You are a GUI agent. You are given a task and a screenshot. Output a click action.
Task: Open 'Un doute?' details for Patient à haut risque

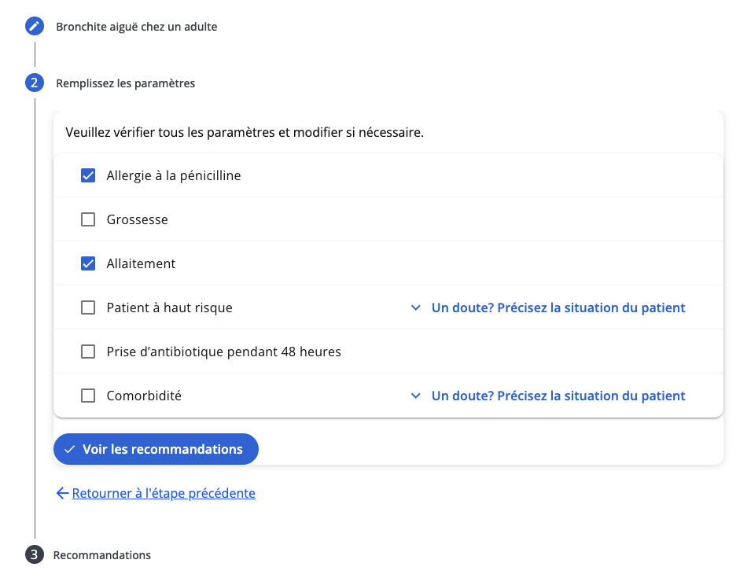pos(558,307)
